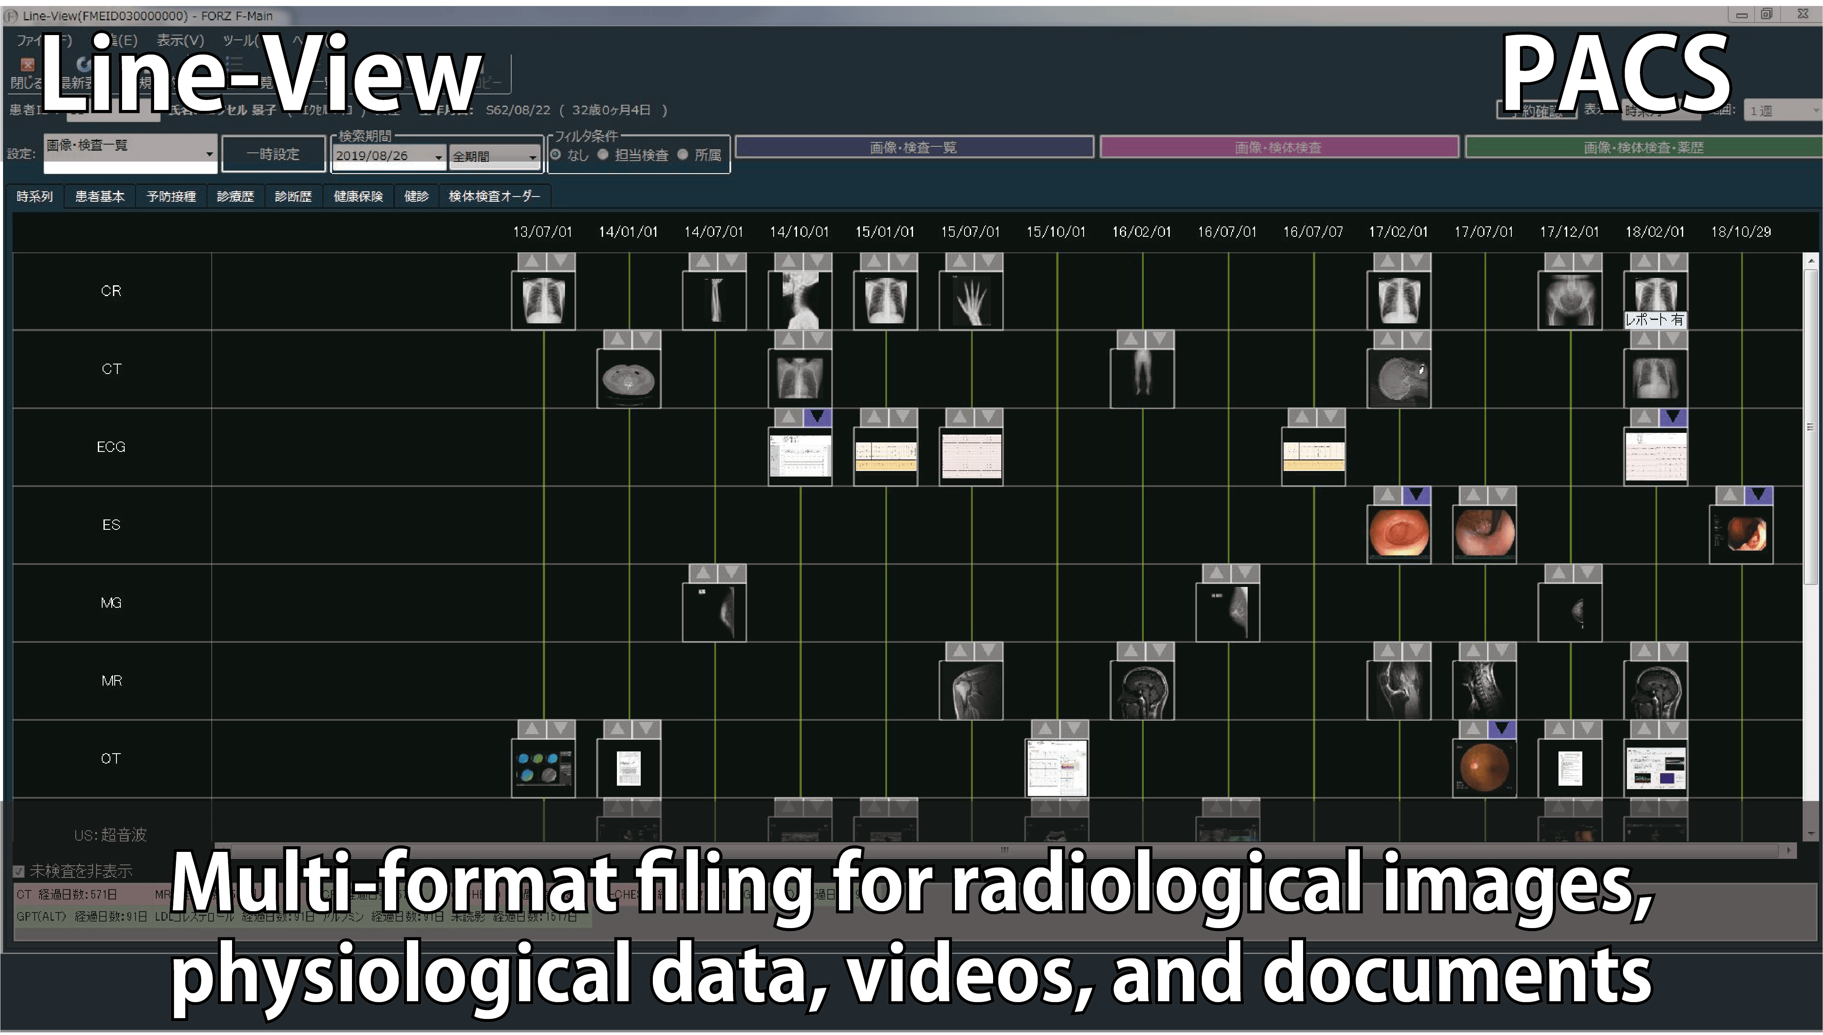This screenshot has height=1035, width=1823.
Task: Click the purple down arrow above the ECG 14/10/01 thumbnail
Action: coord(816,417)
